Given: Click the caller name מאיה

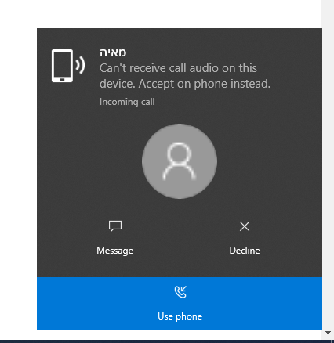Looking at the screenshot, I should click(113, 52).
